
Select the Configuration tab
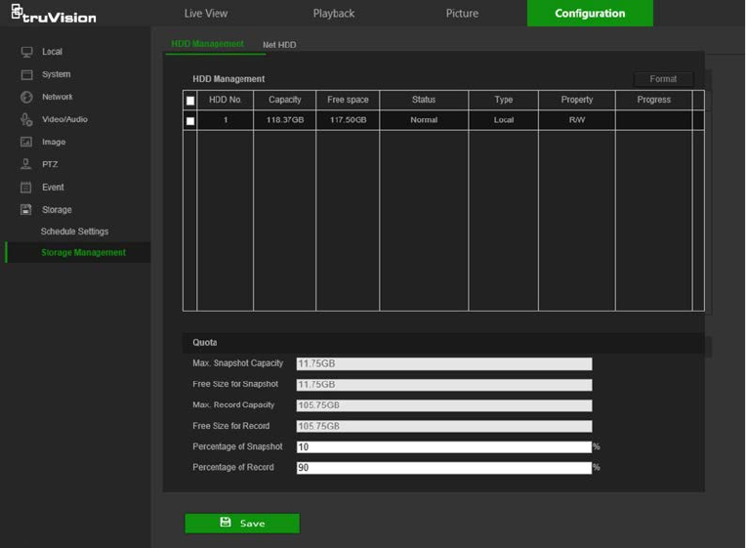590,14
